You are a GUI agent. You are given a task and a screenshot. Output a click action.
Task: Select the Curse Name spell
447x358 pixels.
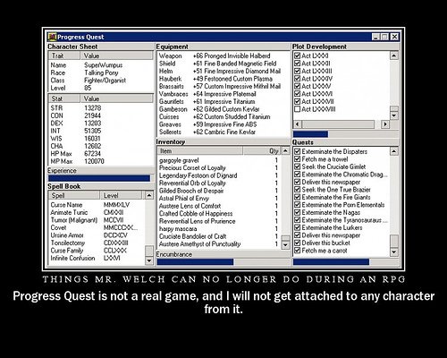[x=97, y=205]
